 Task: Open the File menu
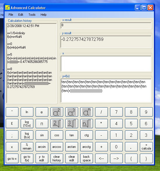click(11, 15)
